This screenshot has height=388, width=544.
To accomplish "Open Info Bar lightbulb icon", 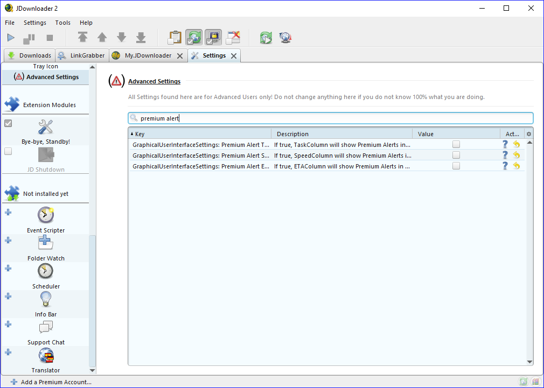I will click(x=45, y=299).
